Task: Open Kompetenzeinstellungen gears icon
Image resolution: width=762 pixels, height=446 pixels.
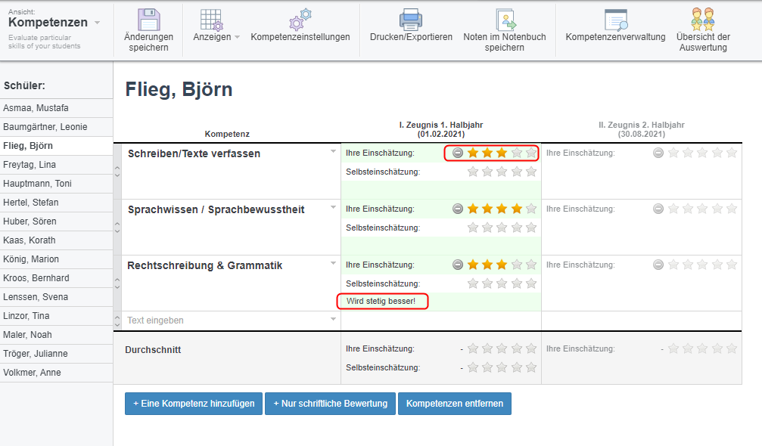Action: pyautogui.click(x=300, y=20)
